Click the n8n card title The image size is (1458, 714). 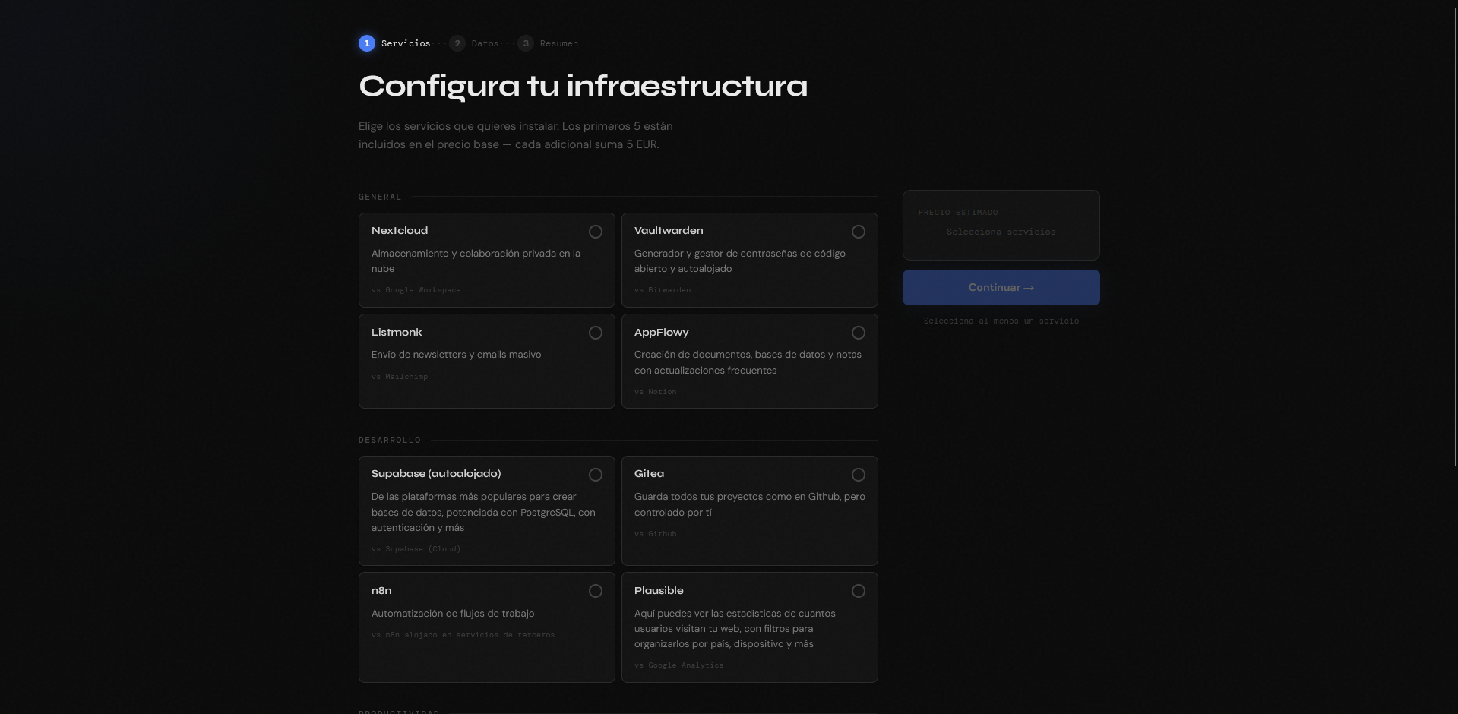coord(381,591)
